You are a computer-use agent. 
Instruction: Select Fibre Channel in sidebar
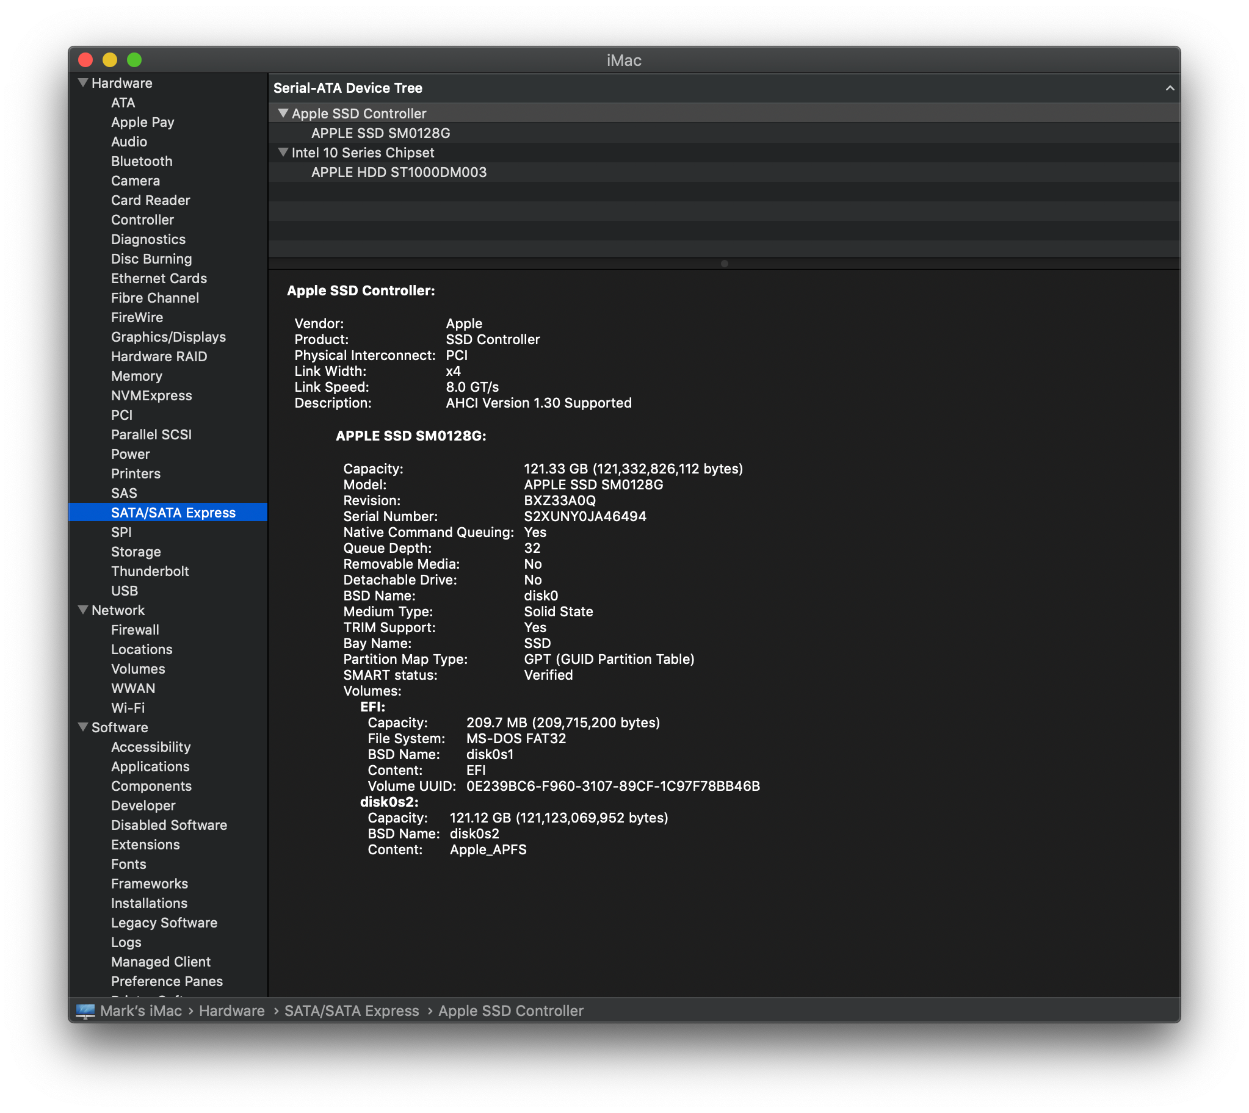pyautogui.click(x=154, y=298)
